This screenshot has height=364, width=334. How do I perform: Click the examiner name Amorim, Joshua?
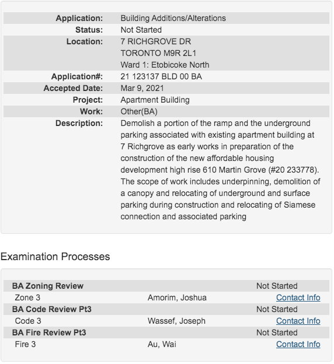tap(177, 297)
